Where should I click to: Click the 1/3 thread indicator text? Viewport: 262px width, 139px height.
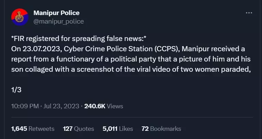(x=16, y=90)
